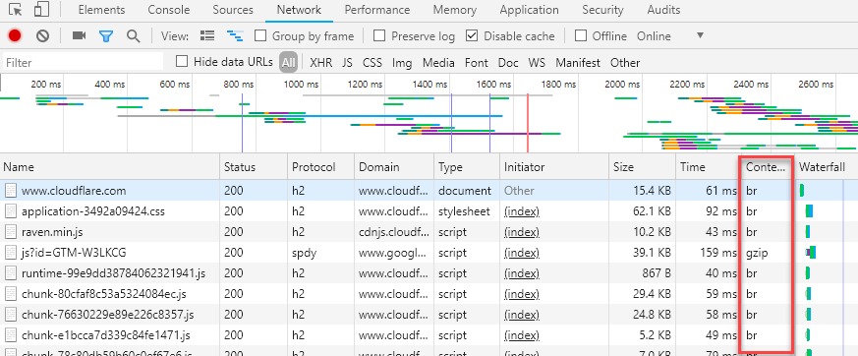
Task: Capture screenshots camera icon
Action: [80, 35]
